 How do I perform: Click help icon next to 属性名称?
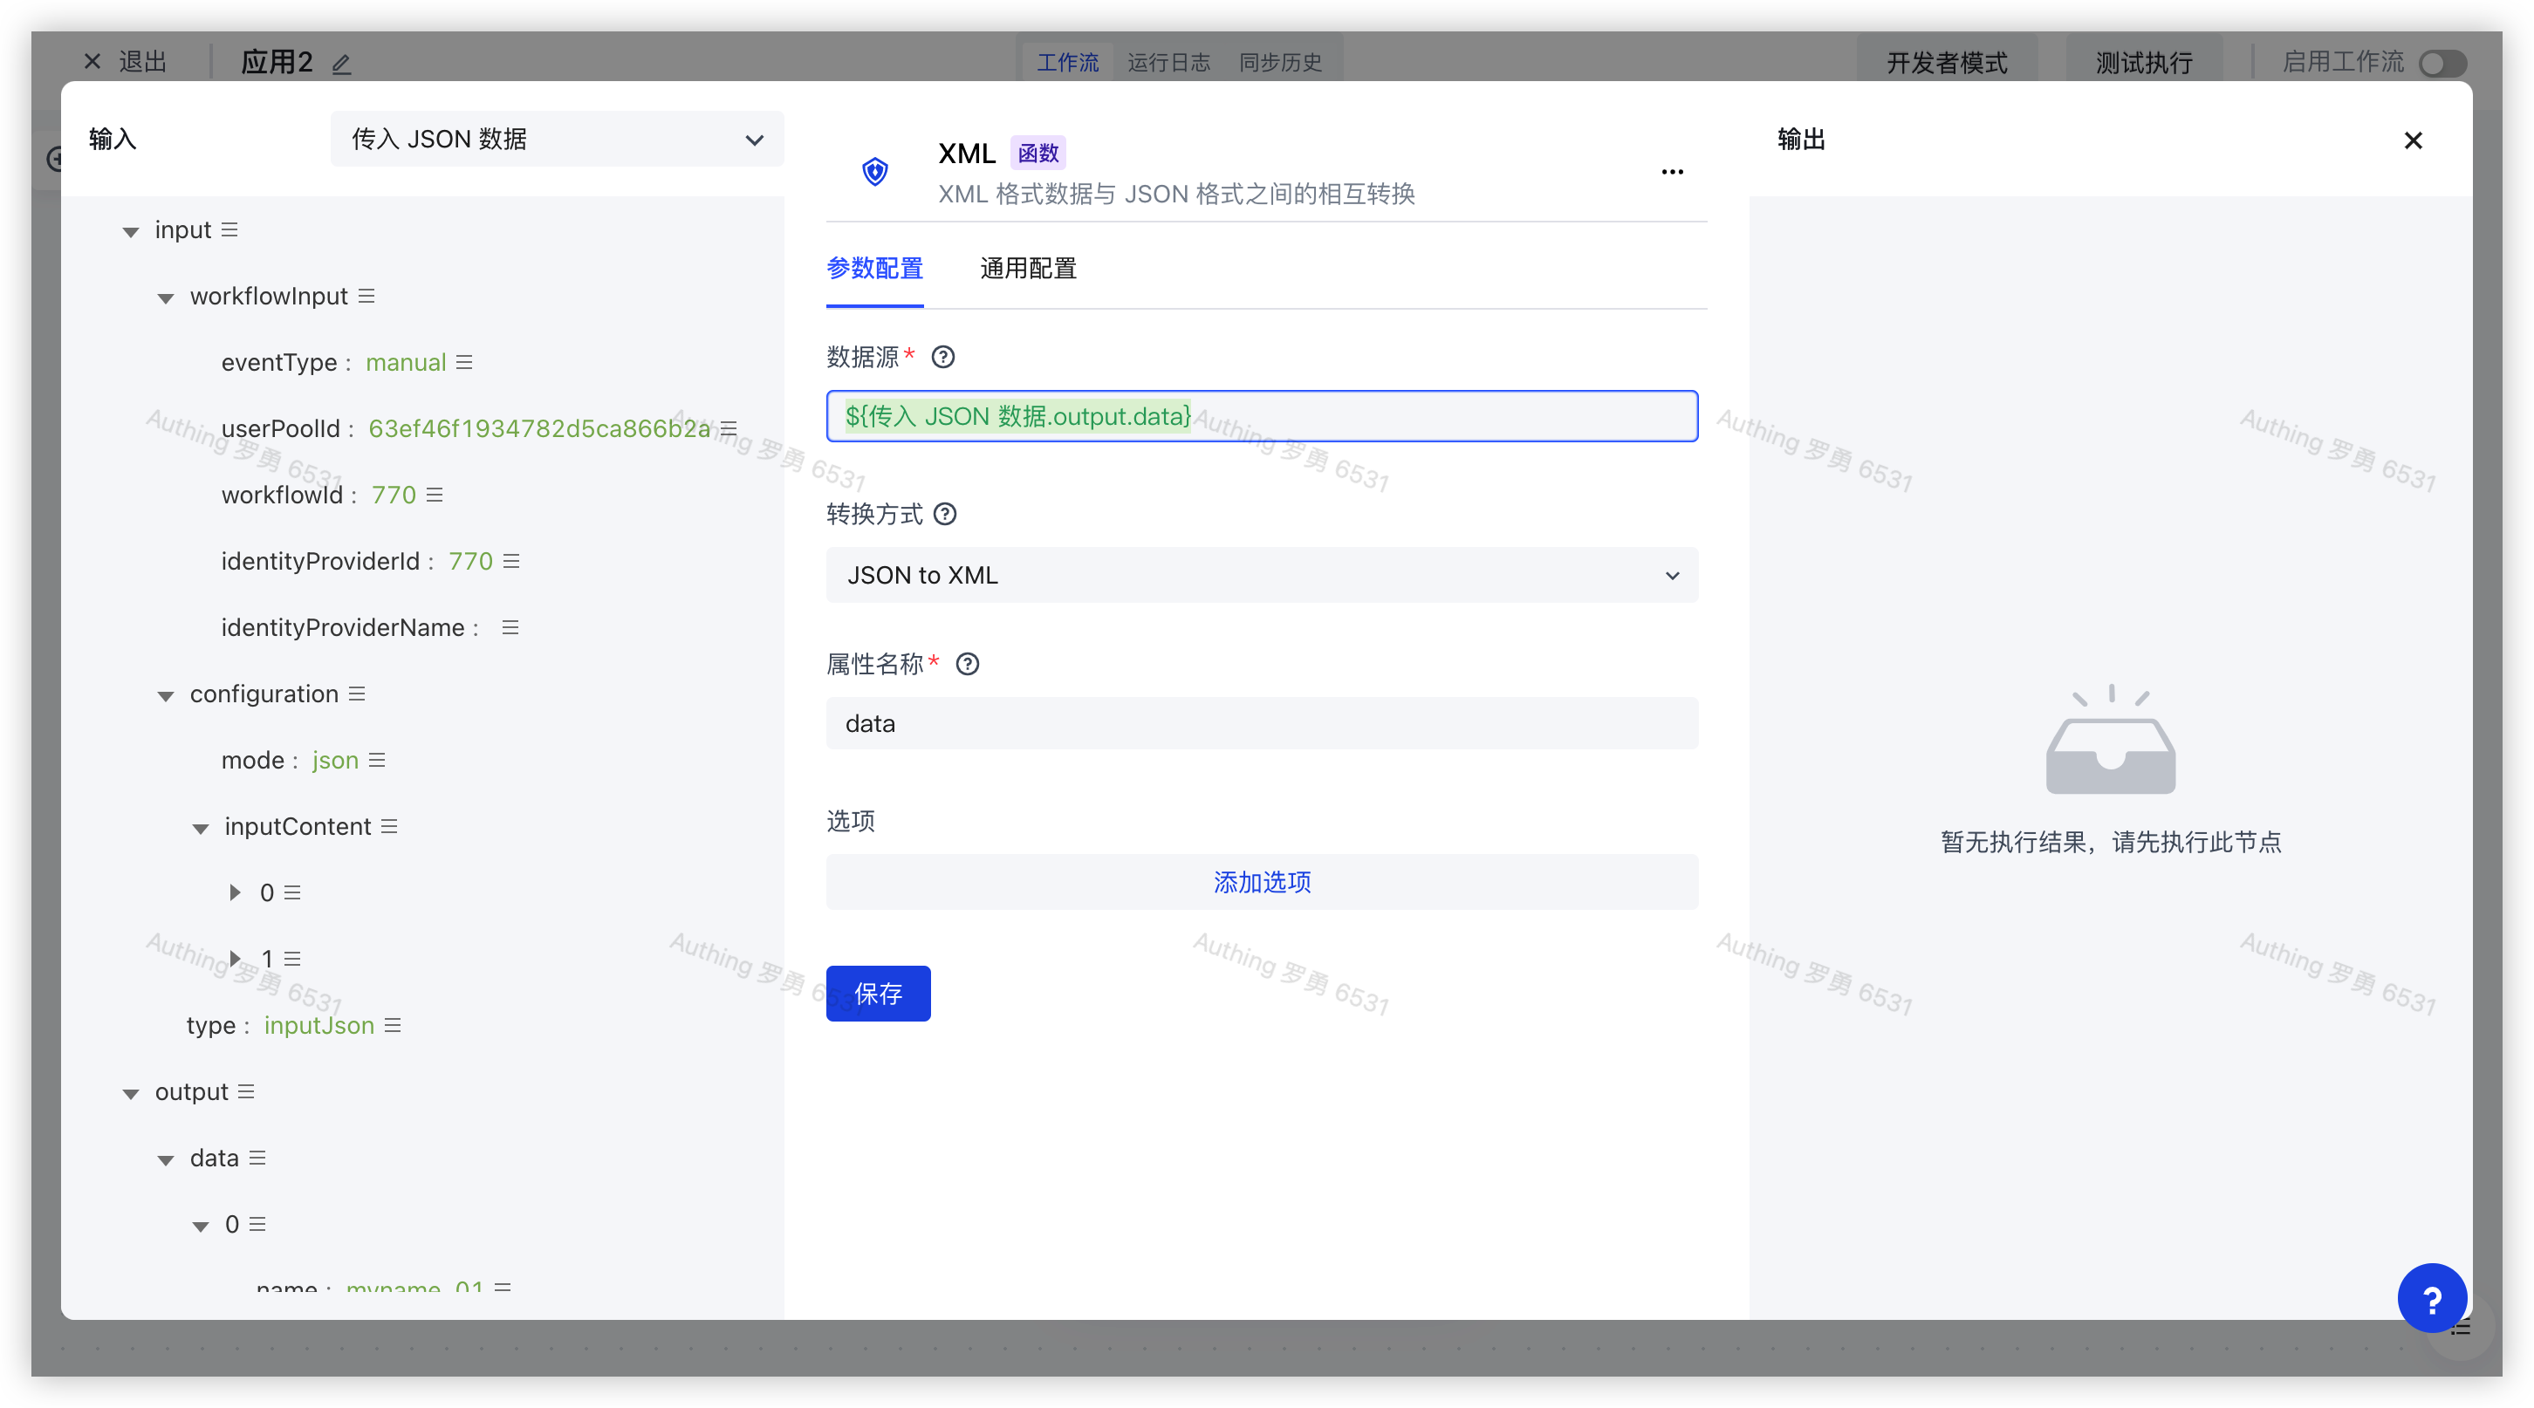click(x=967, y=665)
